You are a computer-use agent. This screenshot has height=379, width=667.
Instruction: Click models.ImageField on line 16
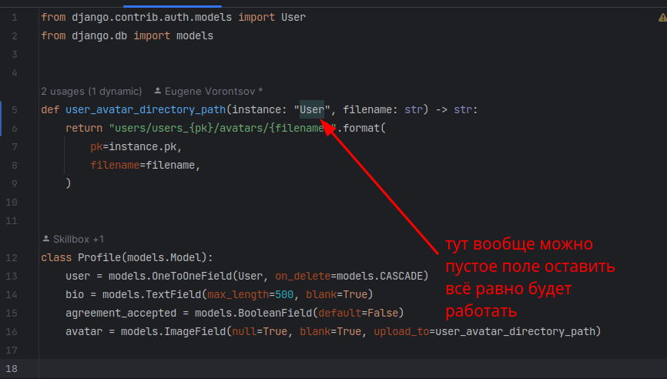coord(173,331)
